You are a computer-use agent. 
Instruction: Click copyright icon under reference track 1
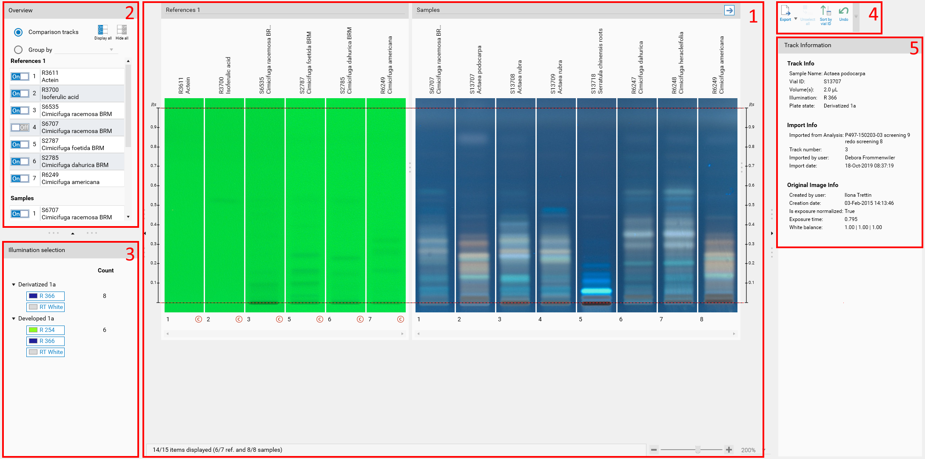(199, 319)
